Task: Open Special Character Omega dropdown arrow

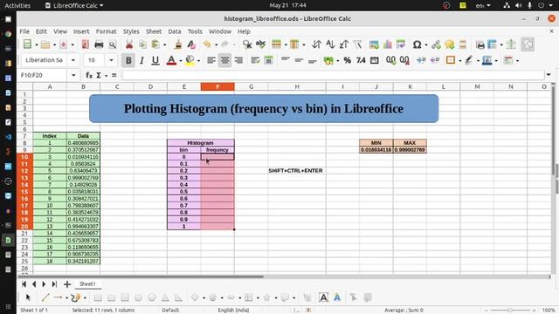Action: (425, 44)
